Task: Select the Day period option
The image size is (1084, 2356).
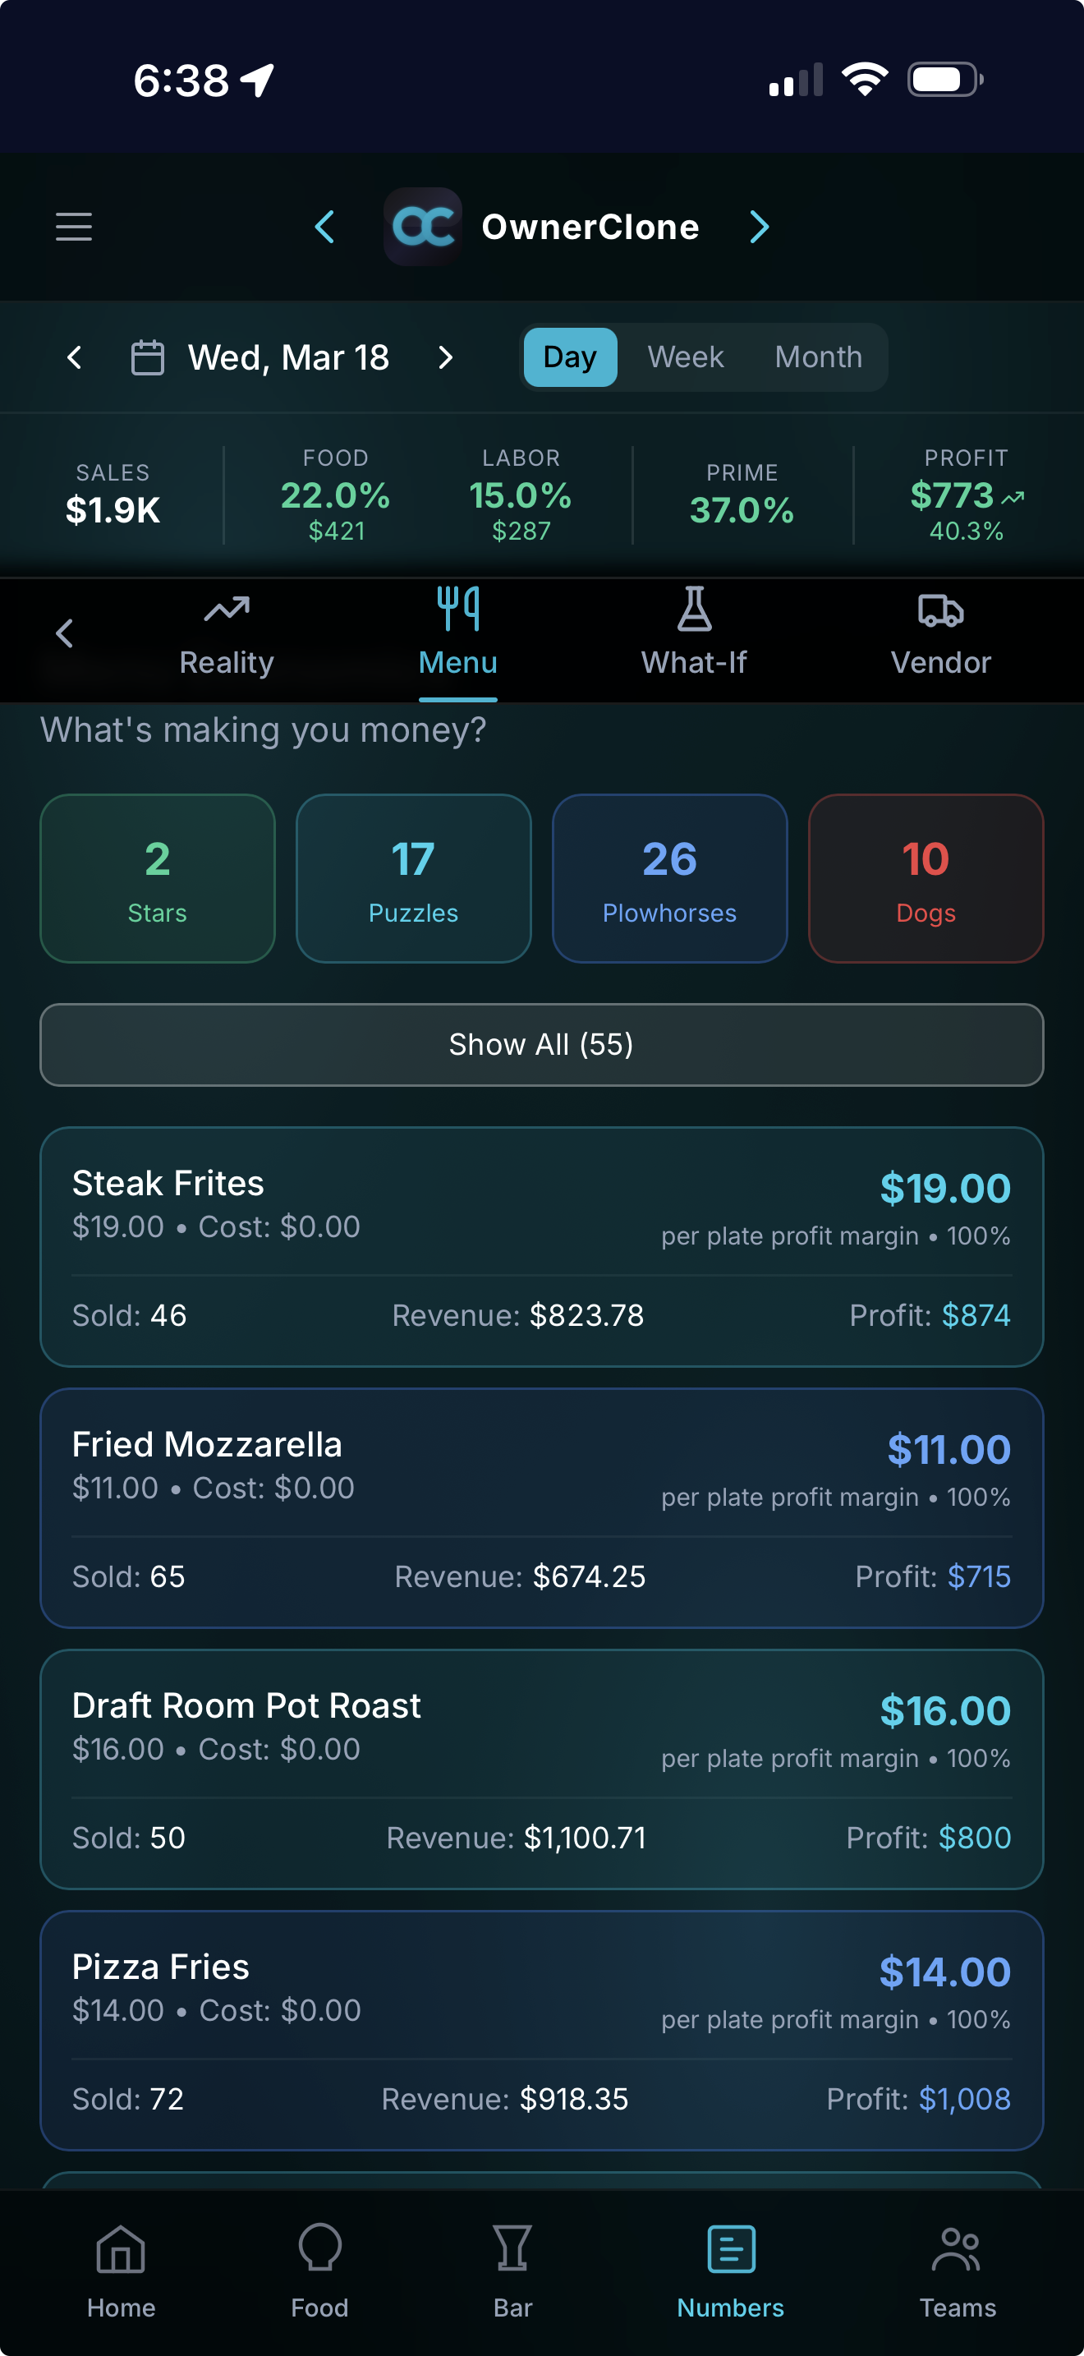Action: click(x=569, y=357)
